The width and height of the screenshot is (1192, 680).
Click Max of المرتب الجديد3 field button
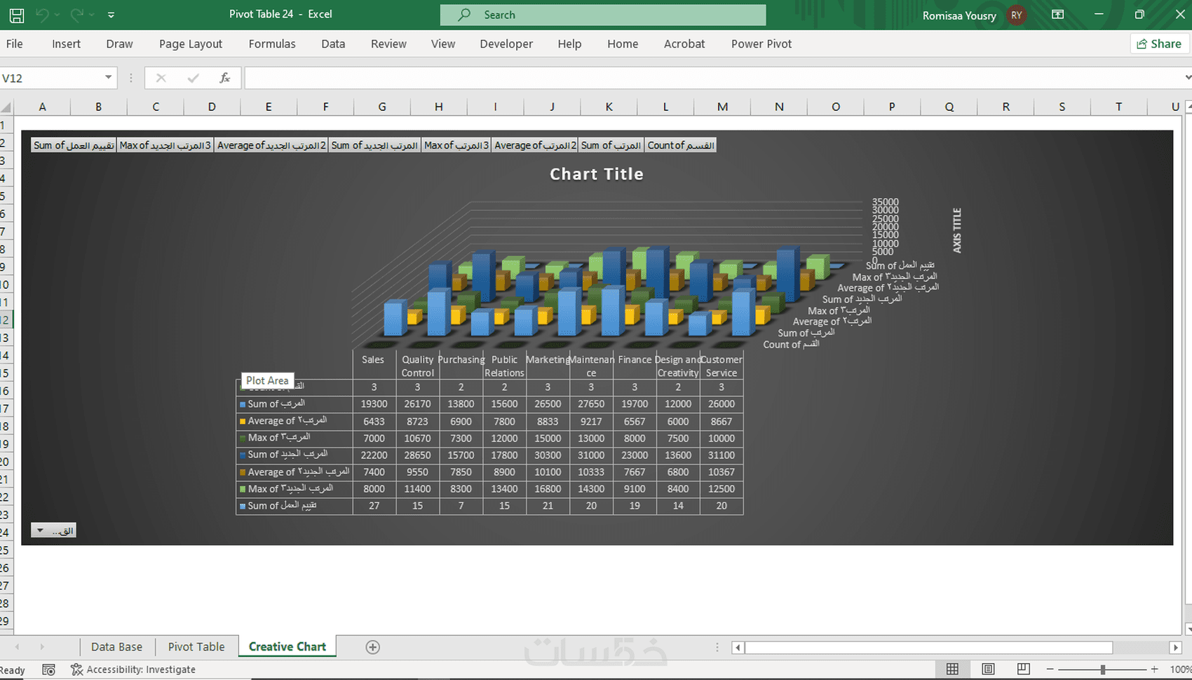165,145
